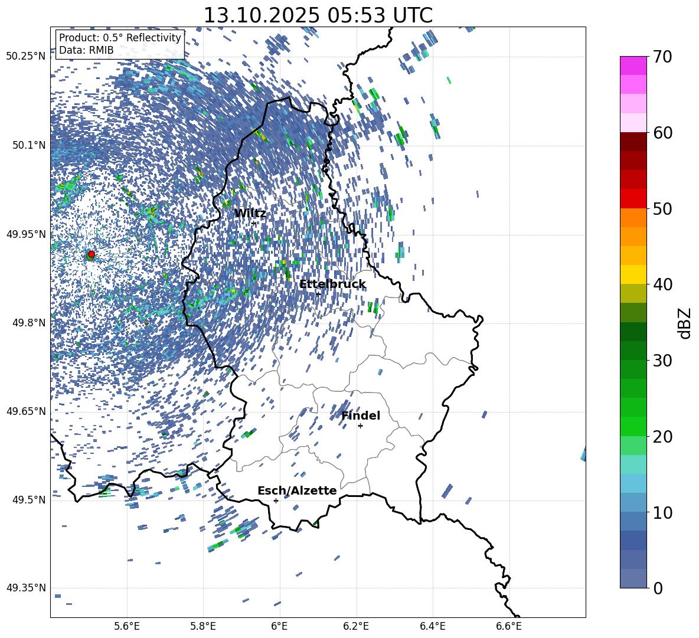Click 'Product: 0.5° Reflectivity' legend text
This screenshot has width=699, height=638.
point(120,38)
